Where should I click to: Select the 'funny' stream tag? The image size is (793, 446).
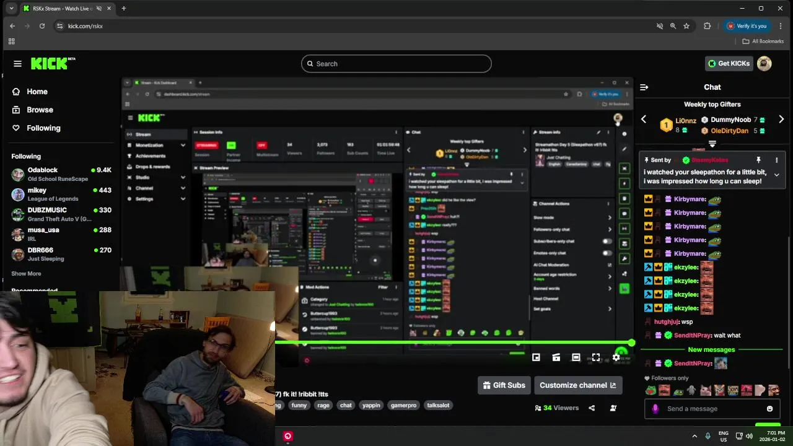(299, 405)
